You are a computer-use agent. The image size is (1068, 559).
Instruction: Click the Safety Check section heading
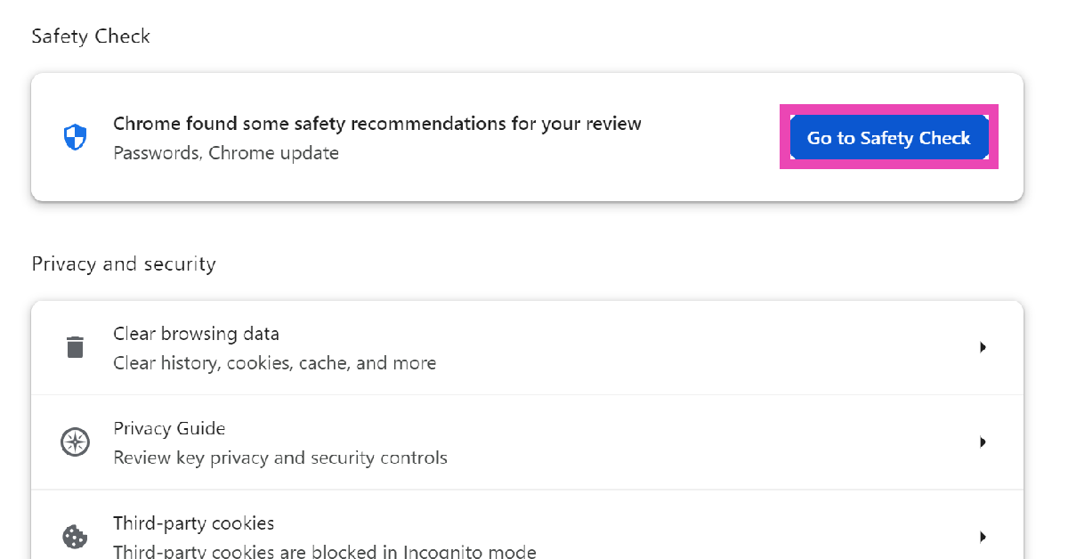point(91,36)
